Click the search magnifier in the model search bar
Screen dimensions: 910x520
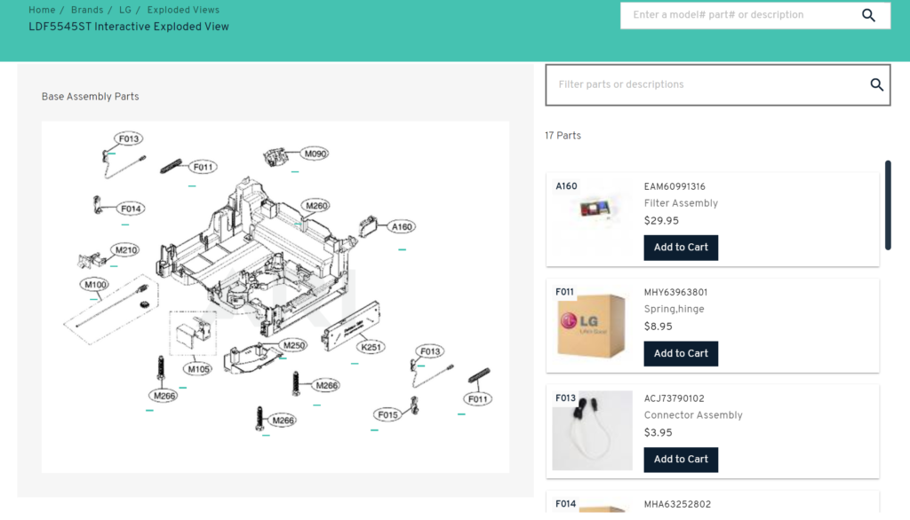click(x=868, y=15)
